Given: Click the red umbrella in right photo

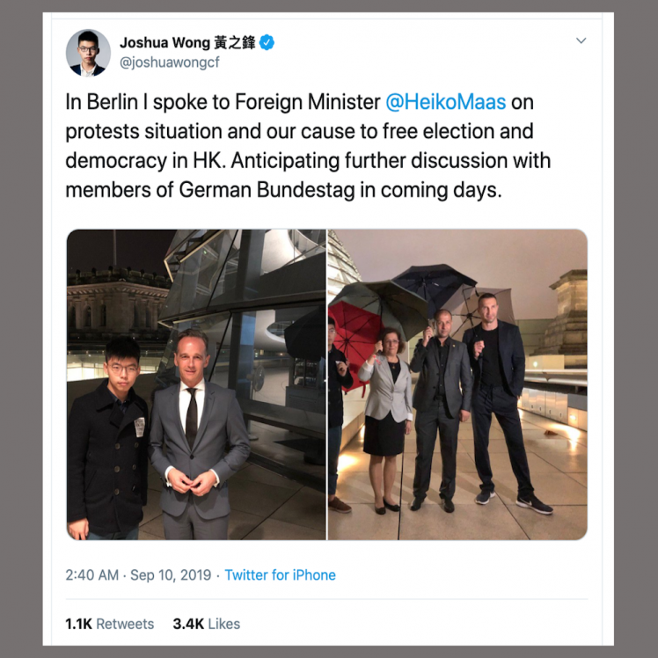Looking at the screenshot, I should (354, 340).
